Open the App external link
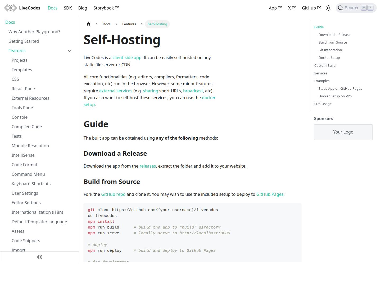381x285 pixels. point(275,8)
